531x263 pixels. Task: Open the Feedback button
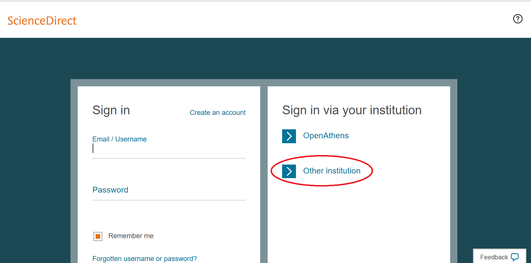click(500, 256)
